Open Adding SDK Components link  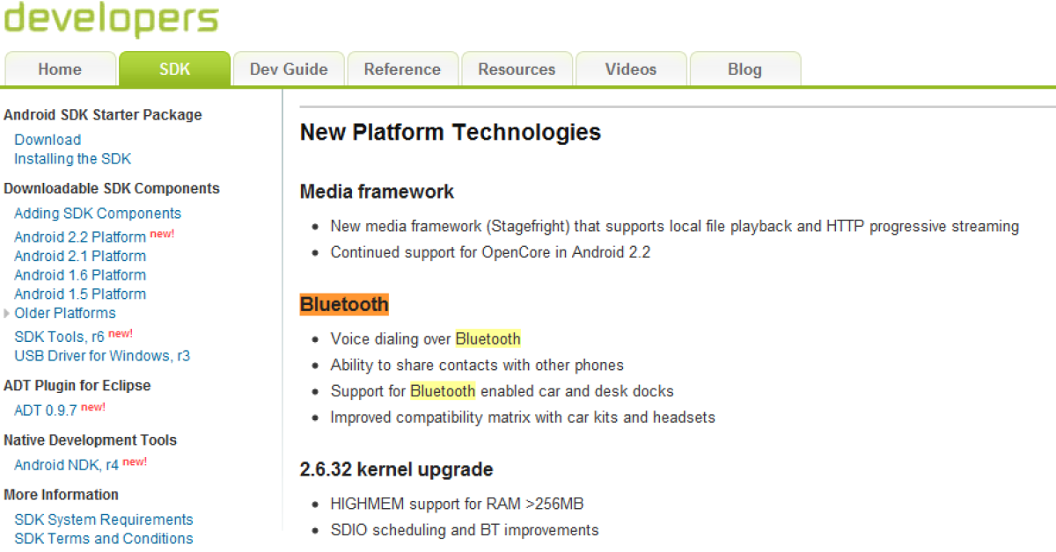[98, 214]
